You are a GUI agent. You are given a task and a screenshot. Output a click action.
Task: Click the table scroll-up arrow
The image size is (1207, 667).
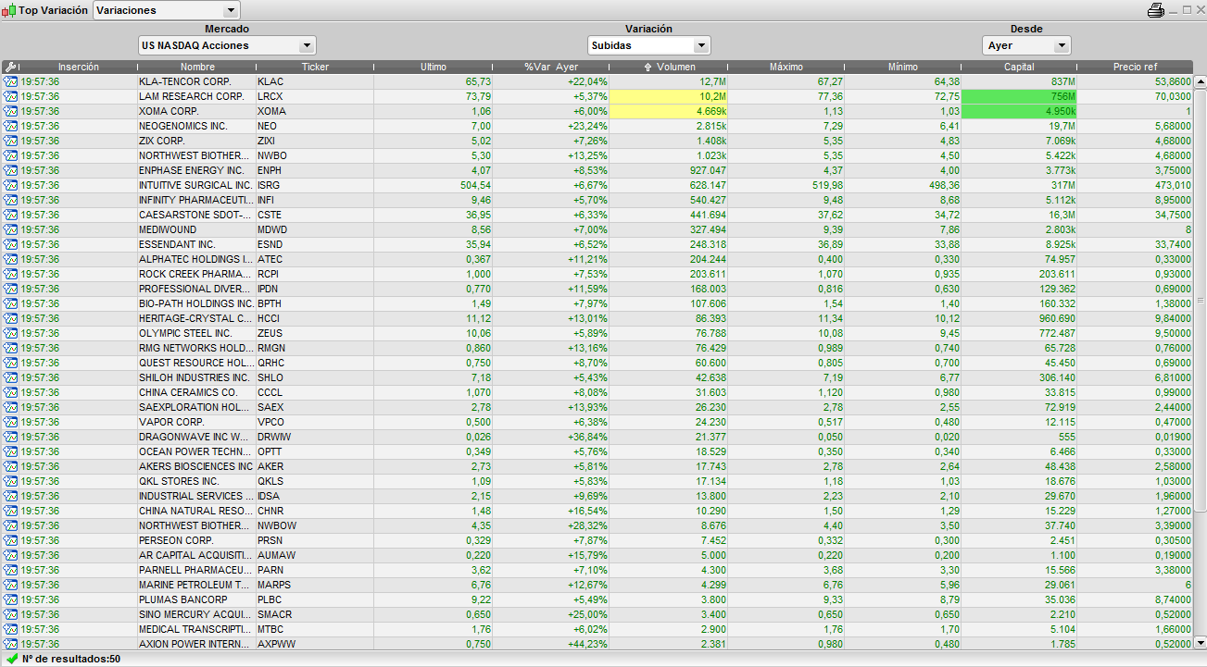point(1201,81)
